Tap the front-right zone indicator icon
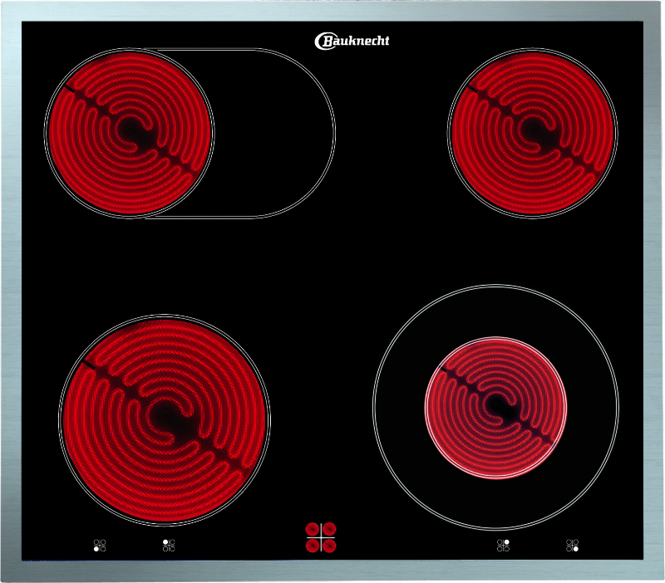Screen dimensions: 665x583 [x=573, y=546]
